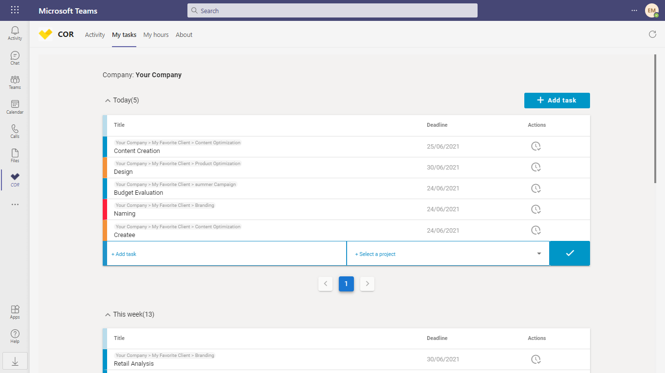The width and height of the screenshot is (665, 373).
Task: Open the Microsoft Teams app launcher grid
Action: (15, 10)
